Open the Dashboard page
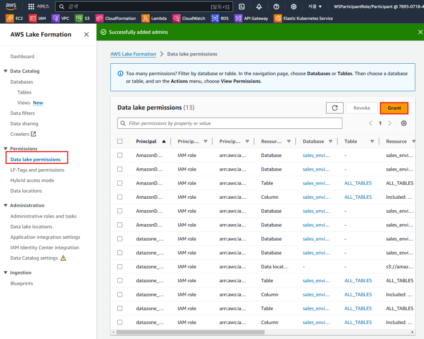 tap(22, 56)
